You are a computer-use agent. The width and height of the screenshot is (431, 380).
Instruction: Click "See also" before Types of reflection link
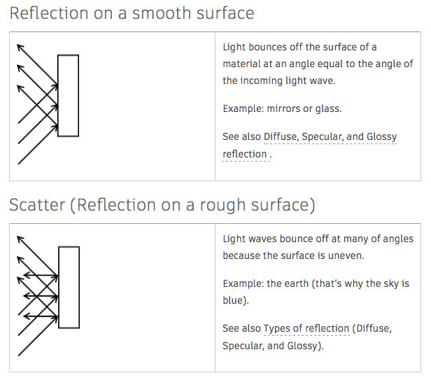pyautogui.click(x=241, y=328)
